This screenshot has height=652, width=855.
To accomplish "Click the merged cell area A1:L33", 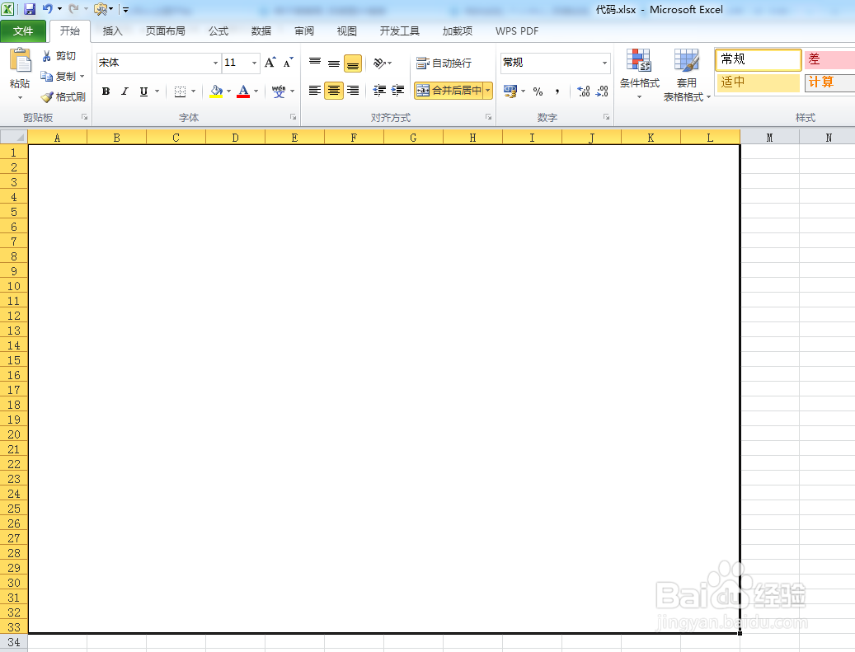I will click(384, 389).
